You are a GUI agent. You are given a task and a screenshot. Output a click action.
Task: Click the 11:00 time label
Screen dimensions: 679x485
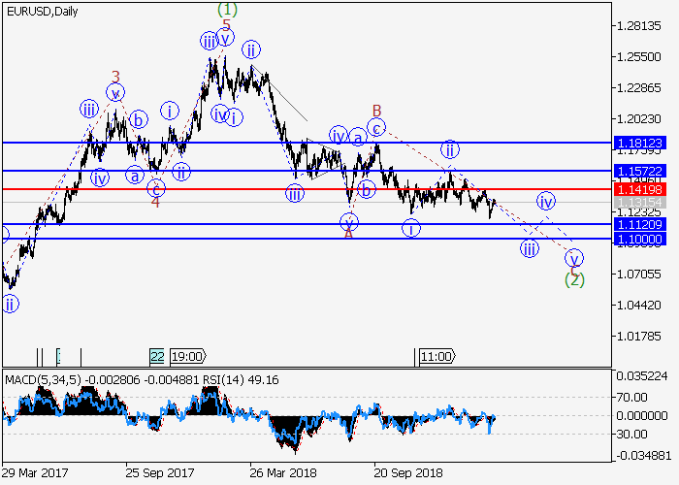436,356
